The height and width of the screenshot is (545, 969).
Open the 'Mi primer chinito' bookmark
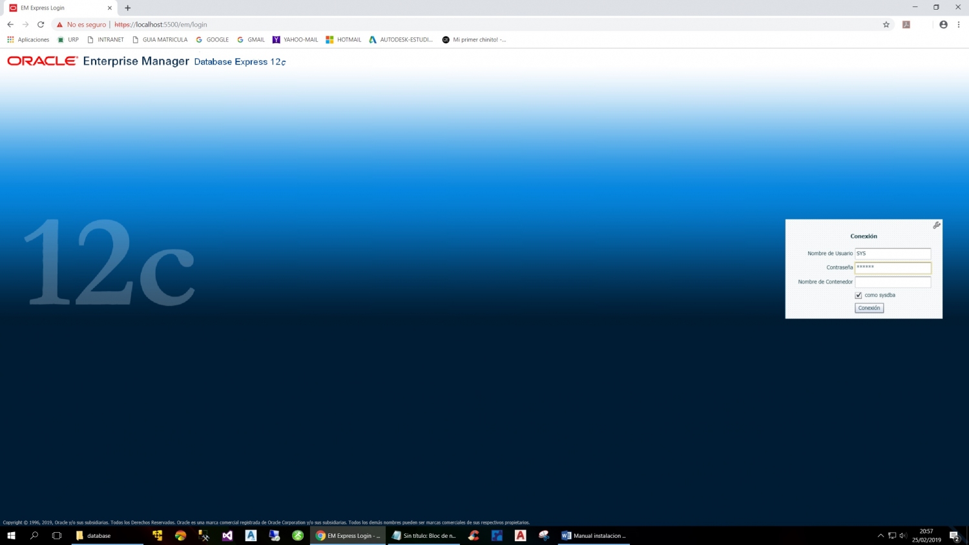click(474, 39)
